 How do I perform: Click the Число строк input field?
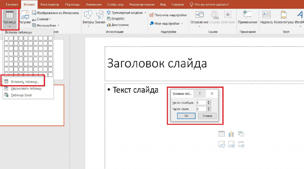[x=201, y=109]
